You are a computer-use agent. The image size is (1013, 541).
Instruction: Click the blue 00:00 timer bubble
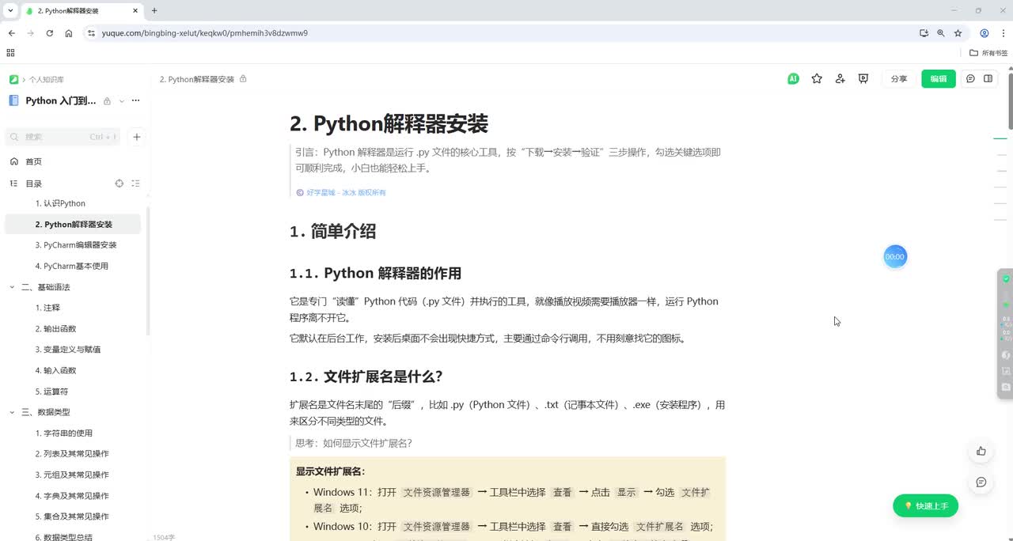click(x=895, y=257)
